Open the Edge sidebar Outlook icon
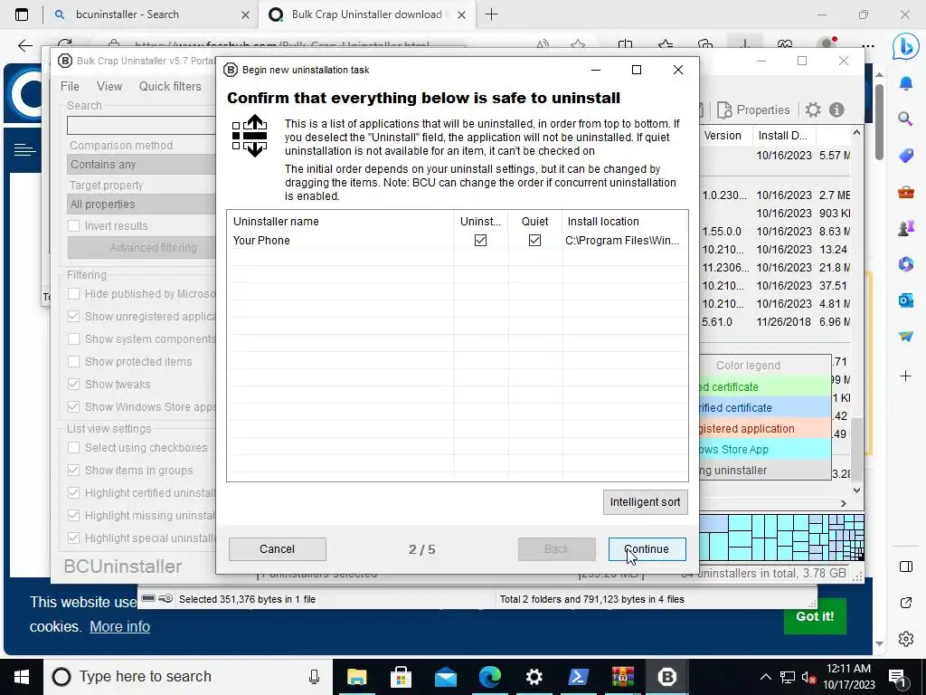This screenshot has height=695, width=926. (x=905, y=300)
